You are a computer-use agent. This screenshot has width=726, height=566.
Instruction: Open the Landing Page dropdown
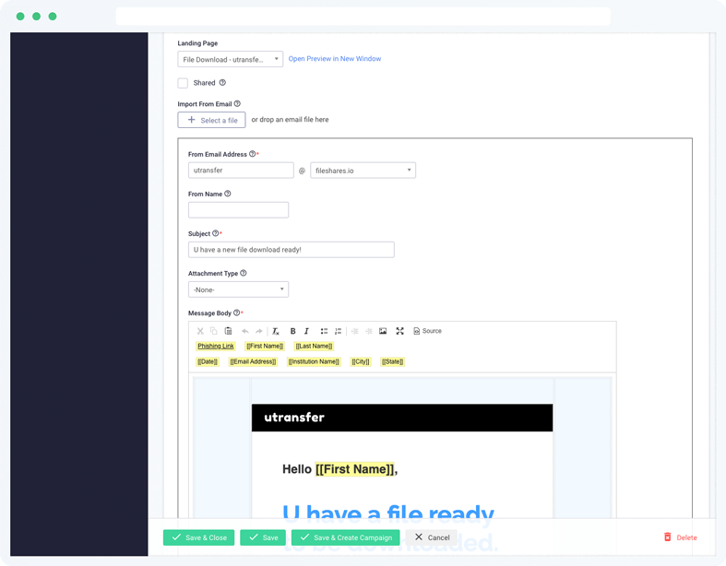(230, 59)
